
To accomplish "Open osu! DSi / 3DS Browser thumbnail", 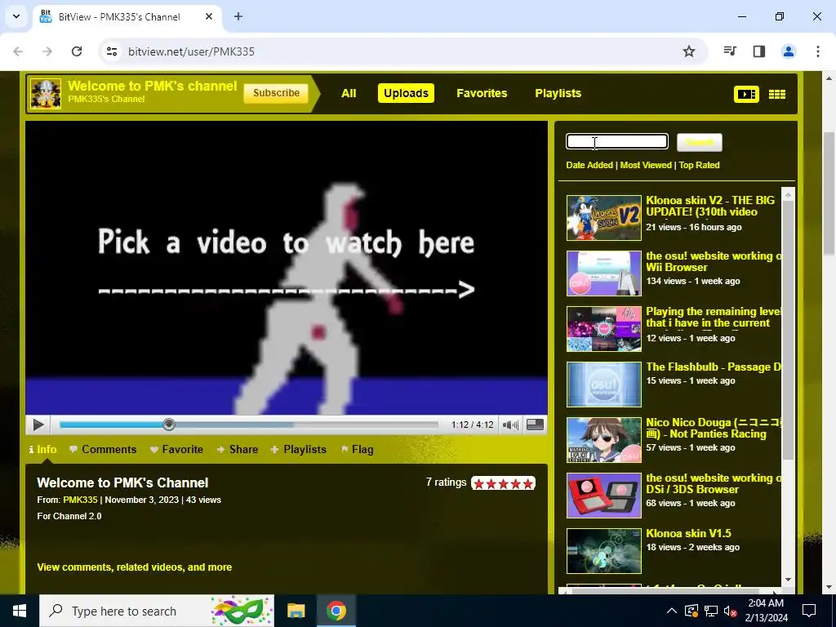I will click(x=603, y=496).
